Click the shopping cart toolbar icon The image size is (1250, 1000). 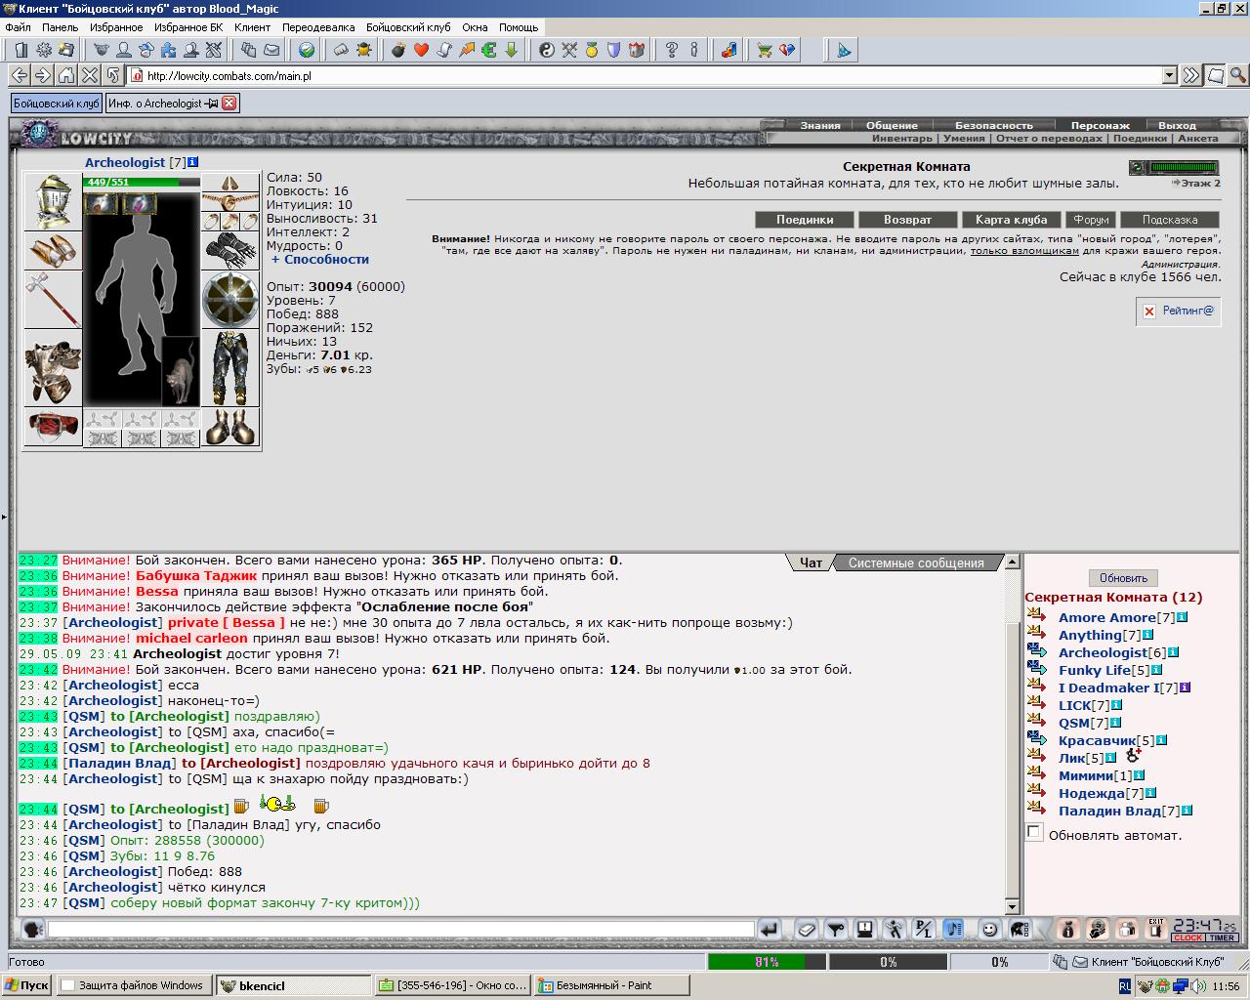pyautogui.click(x=765, y=50)
